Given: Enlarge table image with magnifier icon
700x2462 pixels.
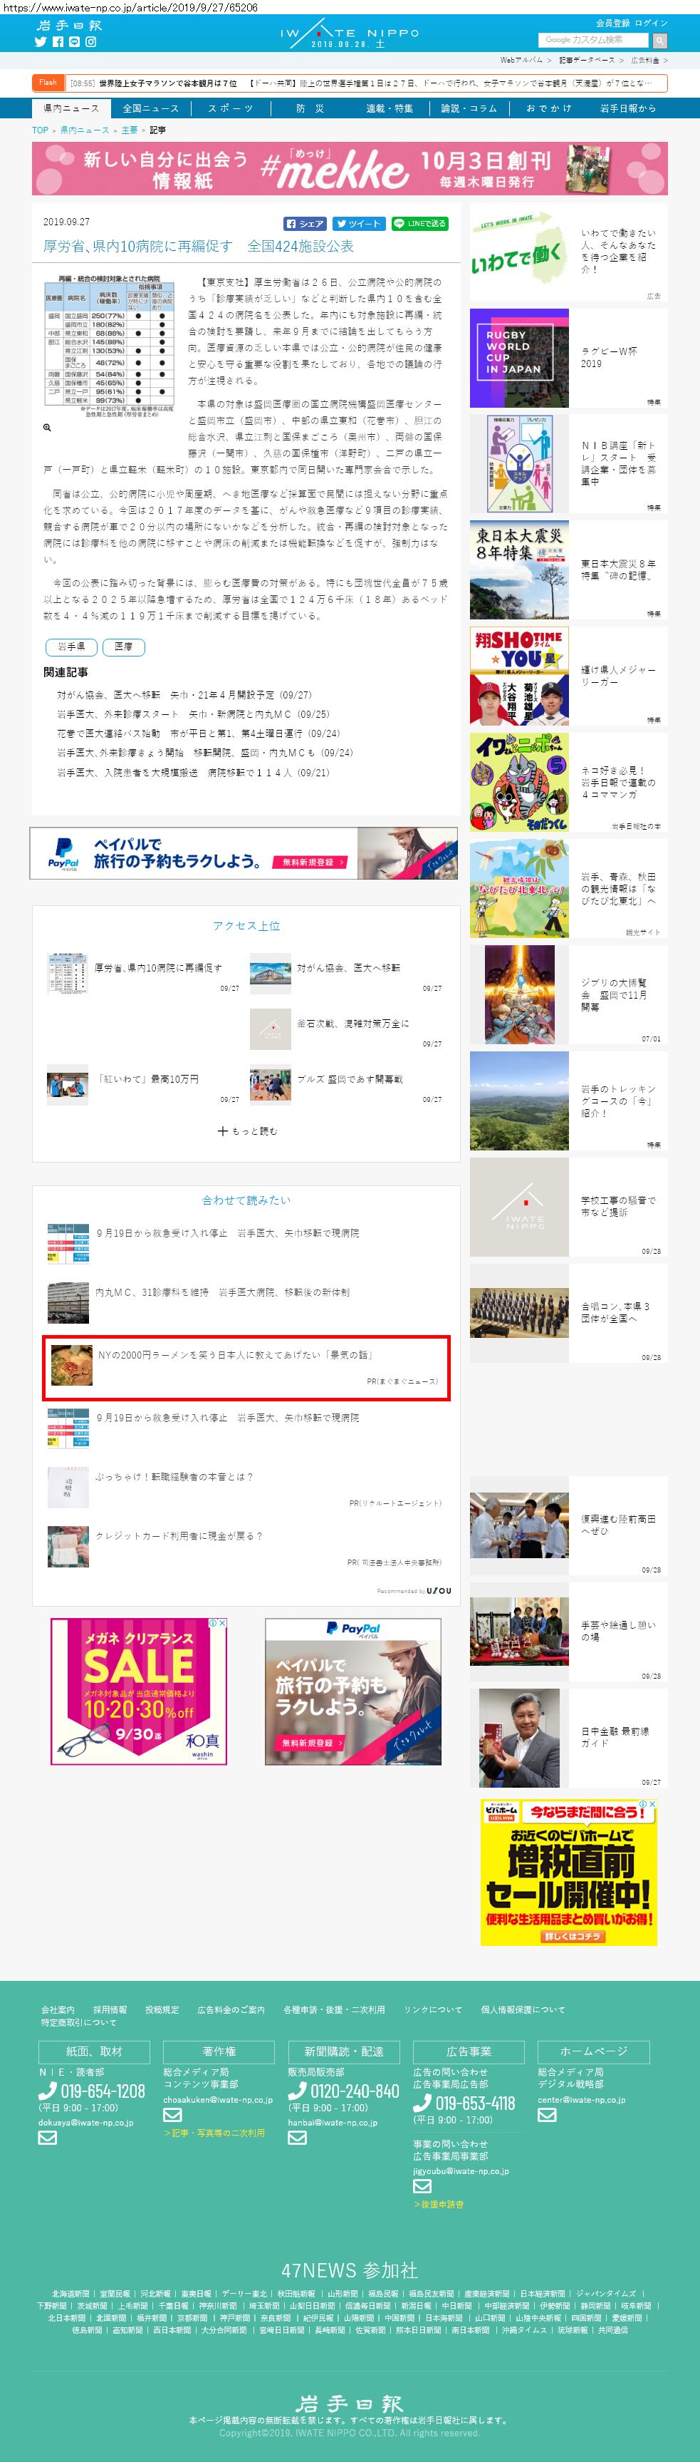Looking at the screenshot, I should click(47, 427).
